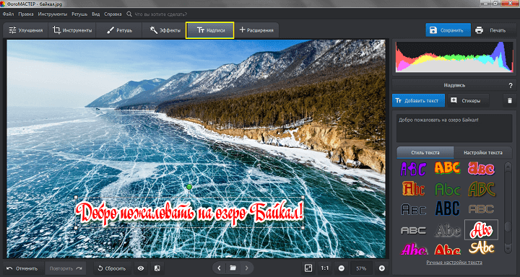Screen dimensions: 520x277
Task: Toggle before/after comparison icon
Action: click(x=157, y=268)
